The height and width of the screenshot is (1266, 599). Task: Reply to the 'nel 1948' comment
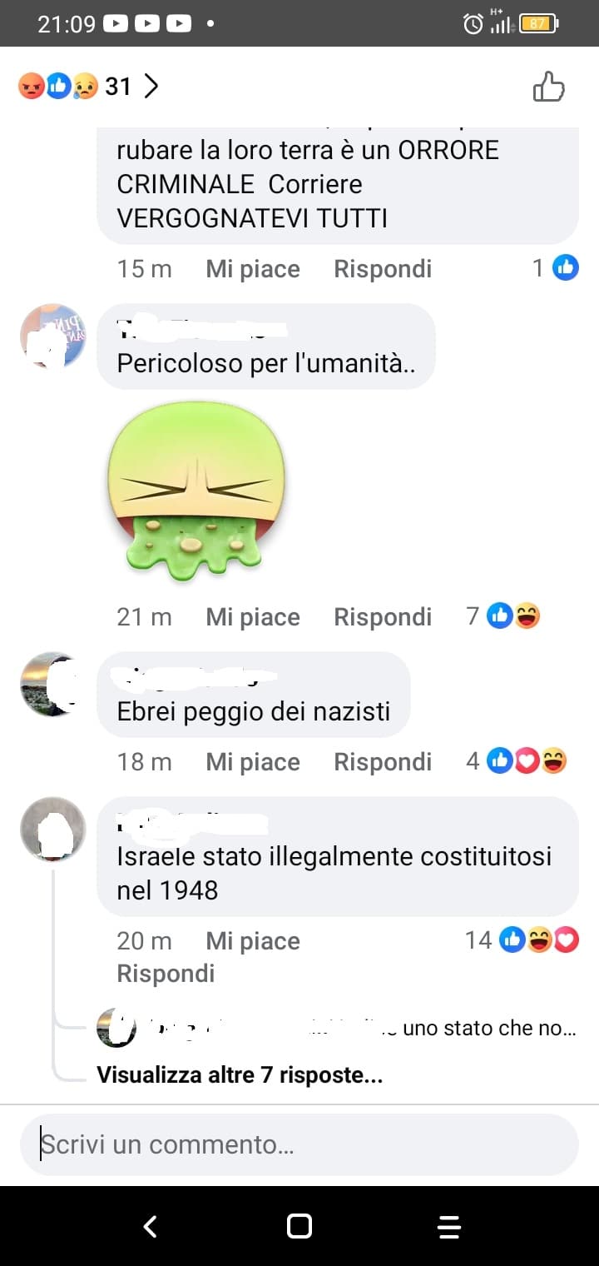pos(166,974)
